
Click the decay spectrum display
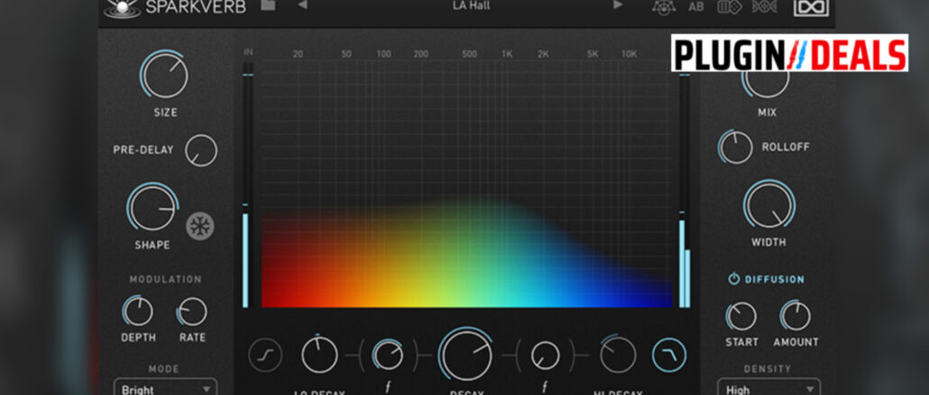coord(467,184)
